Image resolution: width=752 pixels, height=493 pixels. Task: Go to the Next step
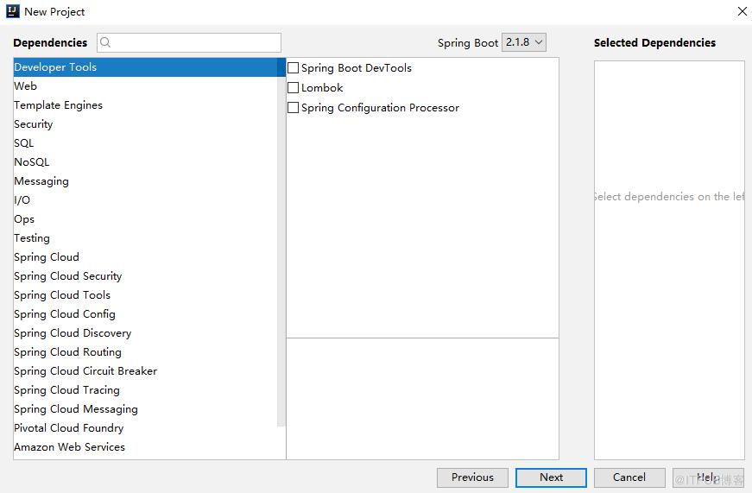[551, 477]
